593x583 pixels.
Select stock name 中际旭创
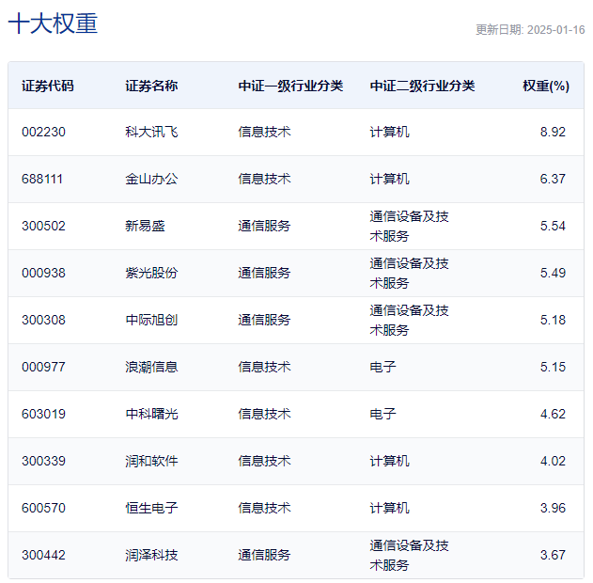[x=151, y=320]
